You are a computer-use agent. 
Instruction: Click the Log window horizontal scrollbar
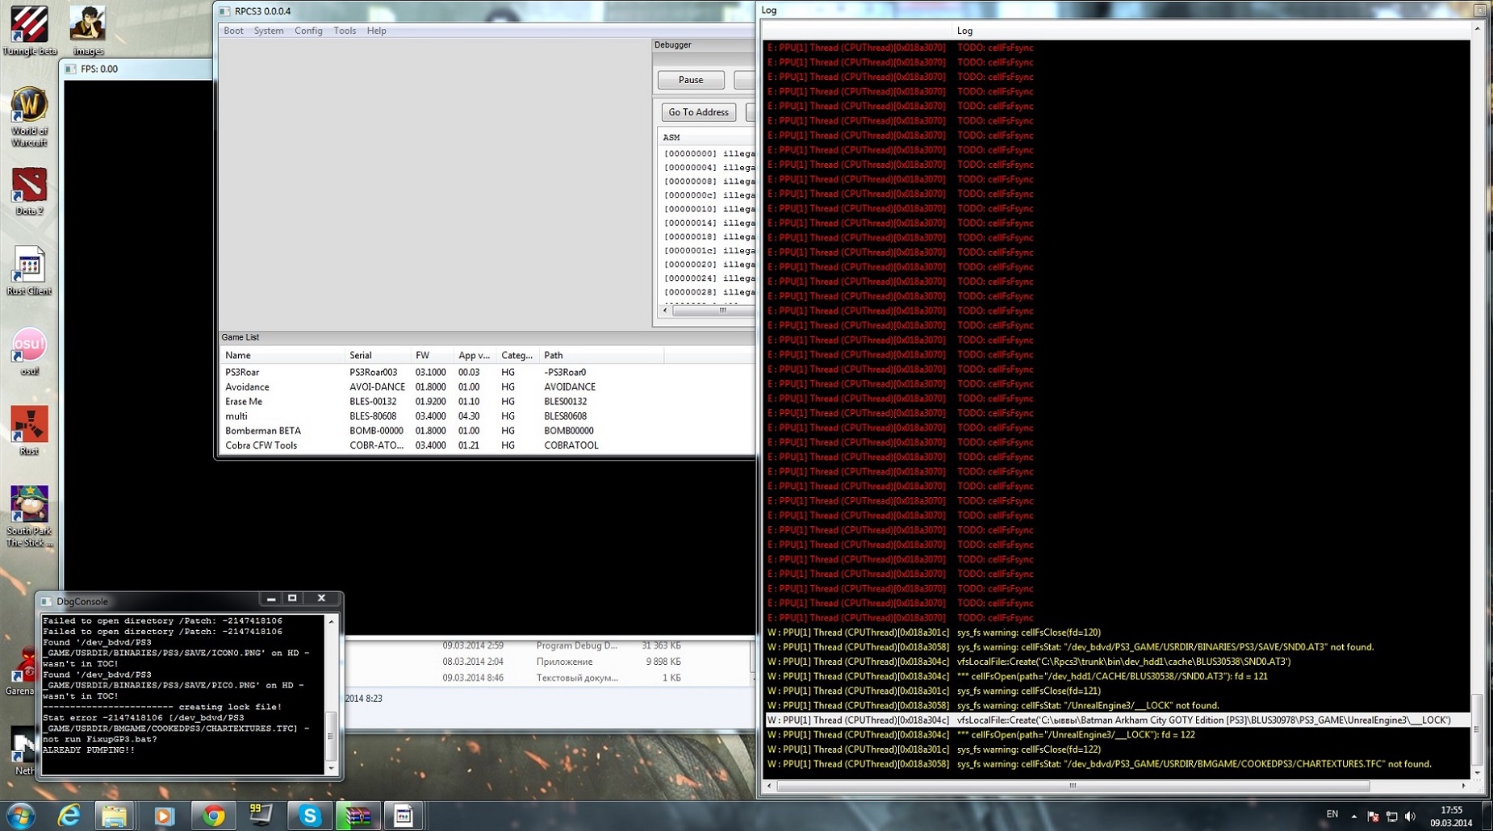tap(1072, 785)
